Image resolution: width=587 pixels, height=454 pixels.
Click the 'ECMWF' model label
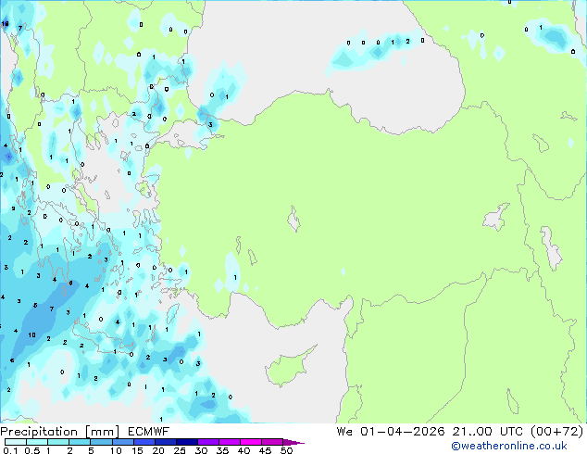(x=149, y=432)
